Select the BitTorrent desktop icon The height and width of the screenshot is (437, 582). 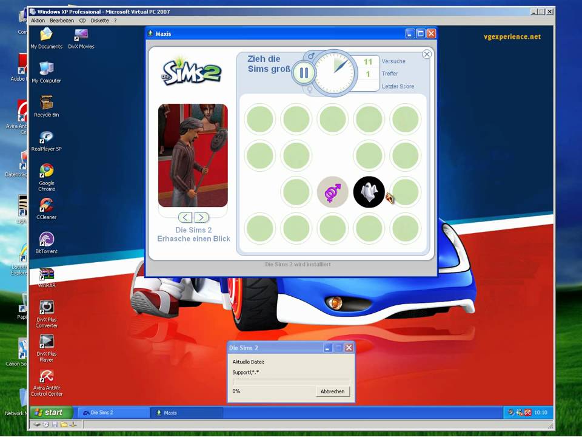click(x=47, y=243)
